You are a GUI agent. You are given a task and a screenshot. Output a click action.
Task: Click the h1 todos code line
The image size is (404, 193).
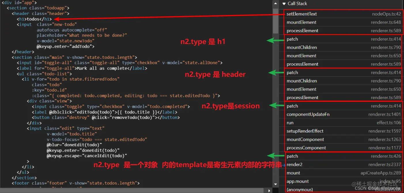[34, 19]
